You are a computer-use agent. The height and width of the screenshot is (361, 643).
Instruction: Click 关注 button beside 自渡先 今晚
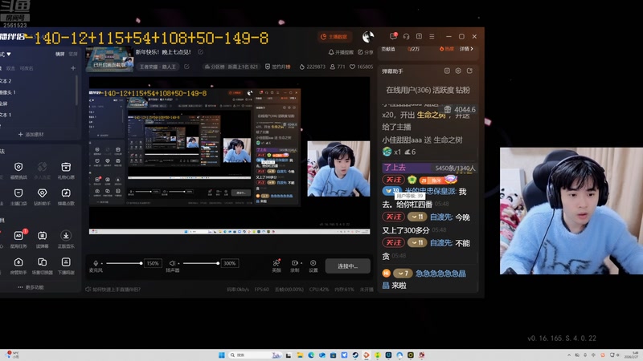tap(394, 217)
